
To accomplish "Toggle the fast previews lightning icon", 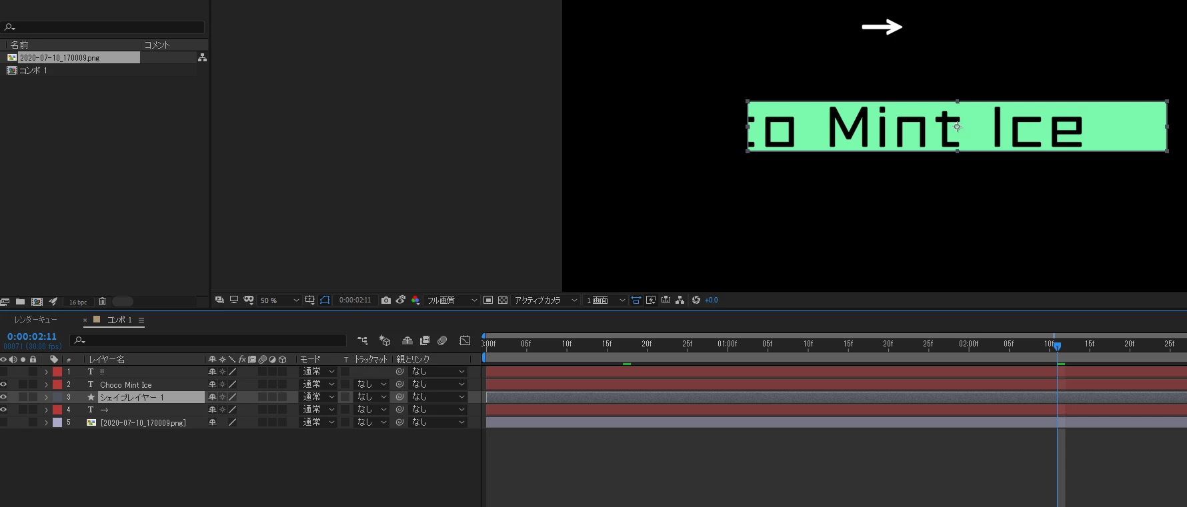I will tap(651, 300).
